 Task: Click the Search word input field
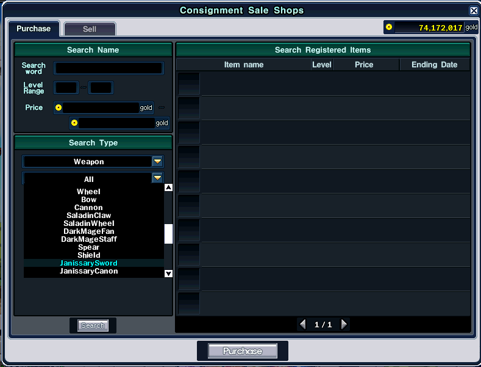click(109, 68)
